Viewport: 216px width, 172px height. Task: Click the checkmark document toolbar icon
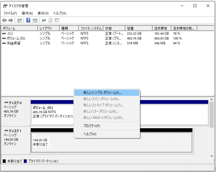point(50,20)
